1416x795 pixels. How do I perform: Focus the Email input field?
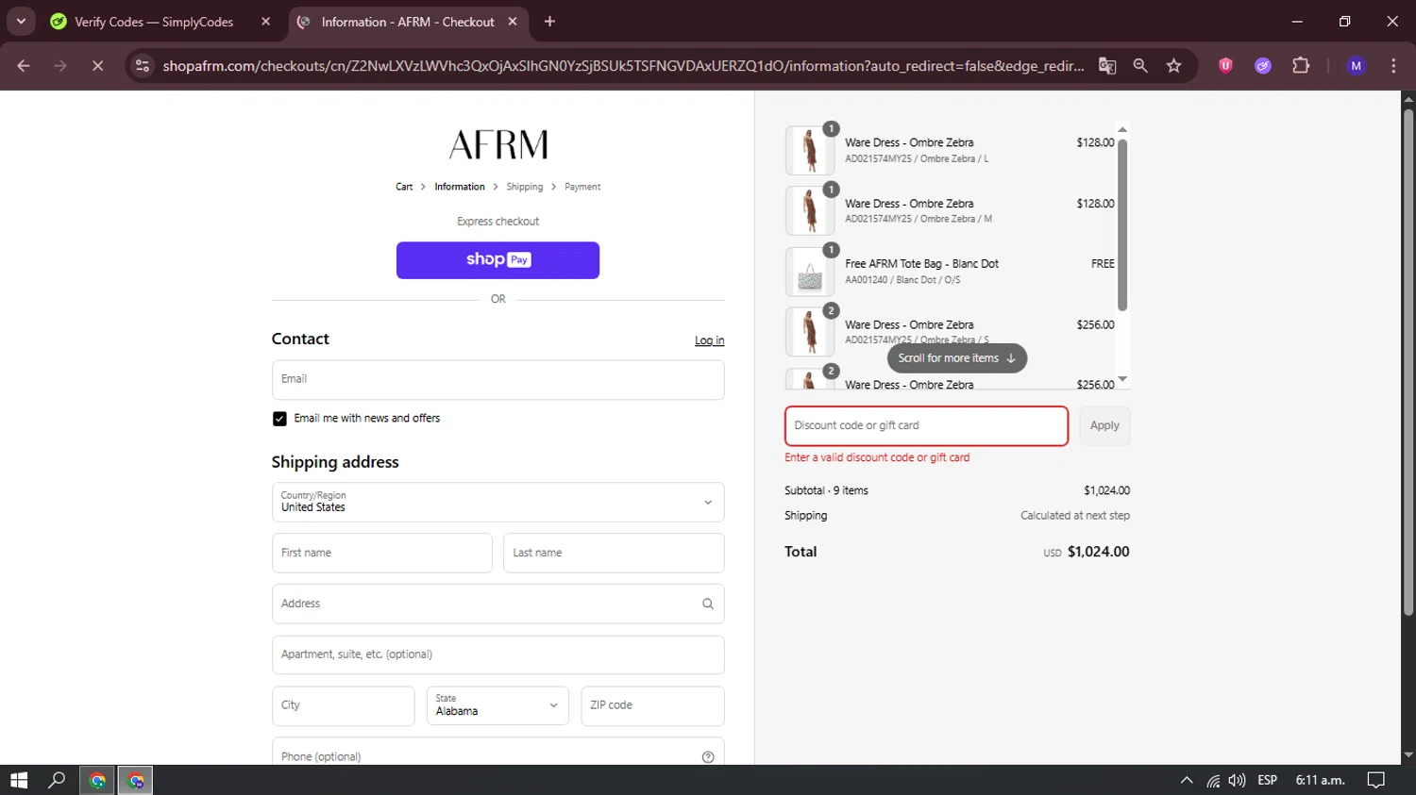[498, 380]
